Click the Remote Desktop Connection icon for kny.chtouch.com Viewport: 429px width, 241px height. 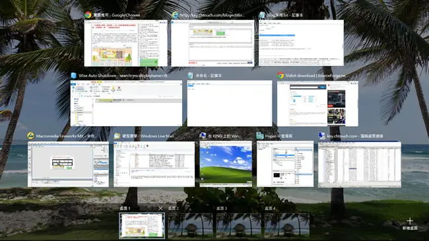coord(322,136)
